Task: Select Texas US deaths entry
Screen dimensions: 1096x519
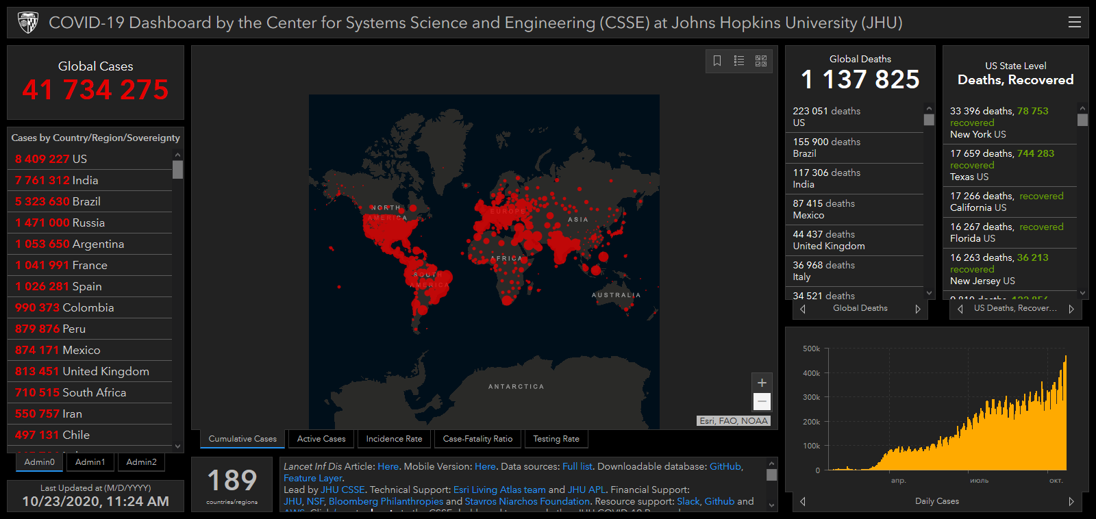Action: (1010, 165)
